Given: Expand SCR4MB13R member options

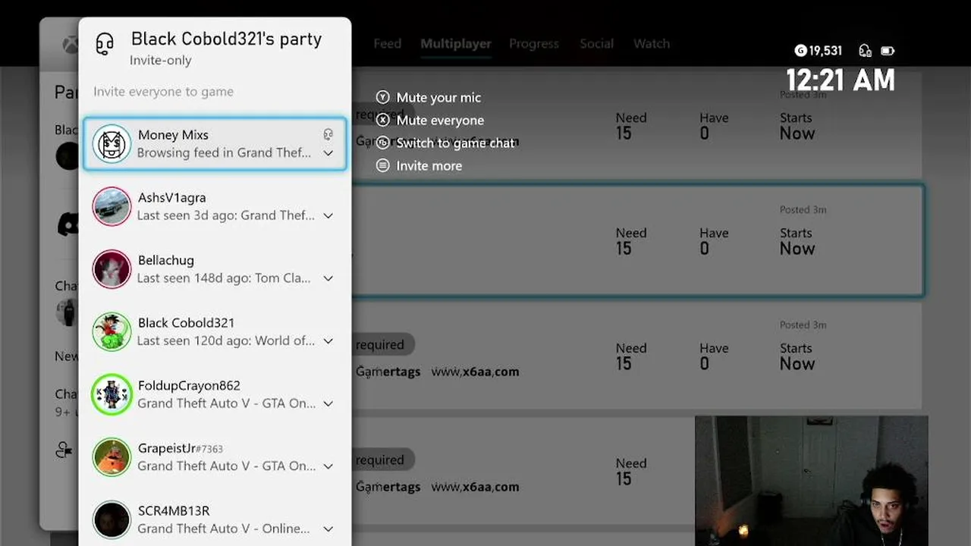Looking at the screenshot, I should click(x=328, y=529).
